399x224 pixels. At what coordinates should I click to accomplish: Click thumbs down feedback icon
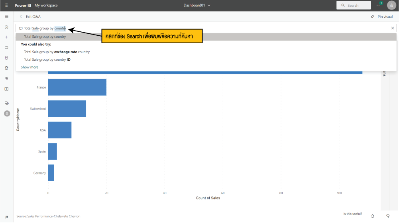[x=388, y=216]
